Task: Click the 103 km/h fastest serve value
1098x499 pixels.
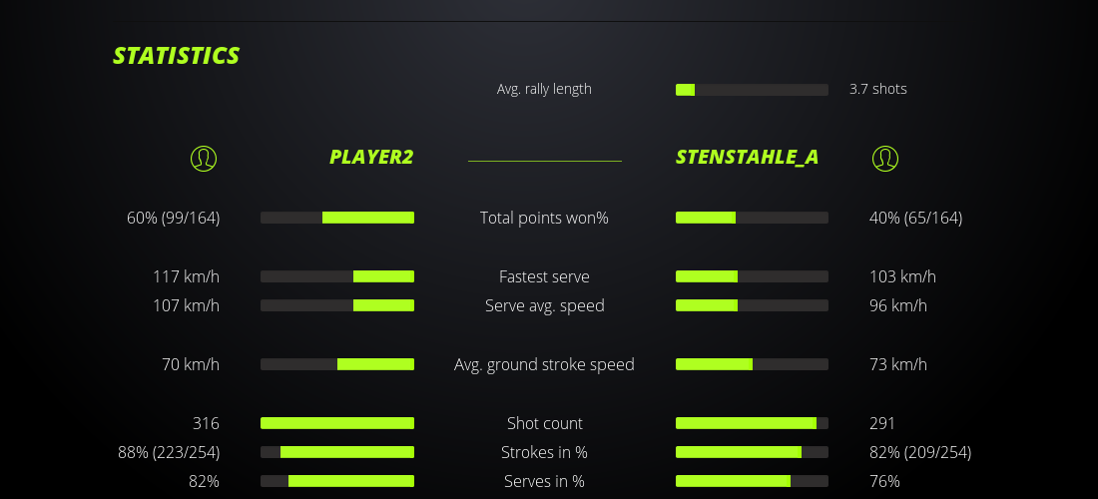Action: pos(902,276)
